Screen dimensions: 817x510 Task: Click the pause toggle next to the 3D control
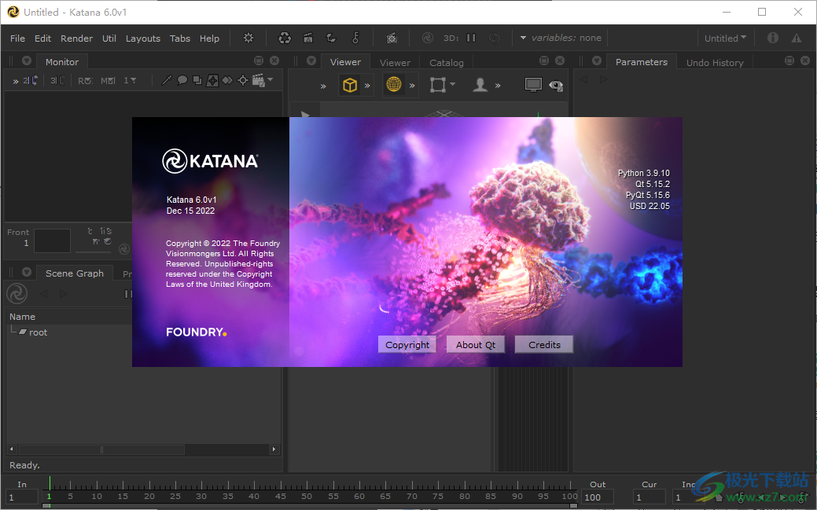[470, 38]
